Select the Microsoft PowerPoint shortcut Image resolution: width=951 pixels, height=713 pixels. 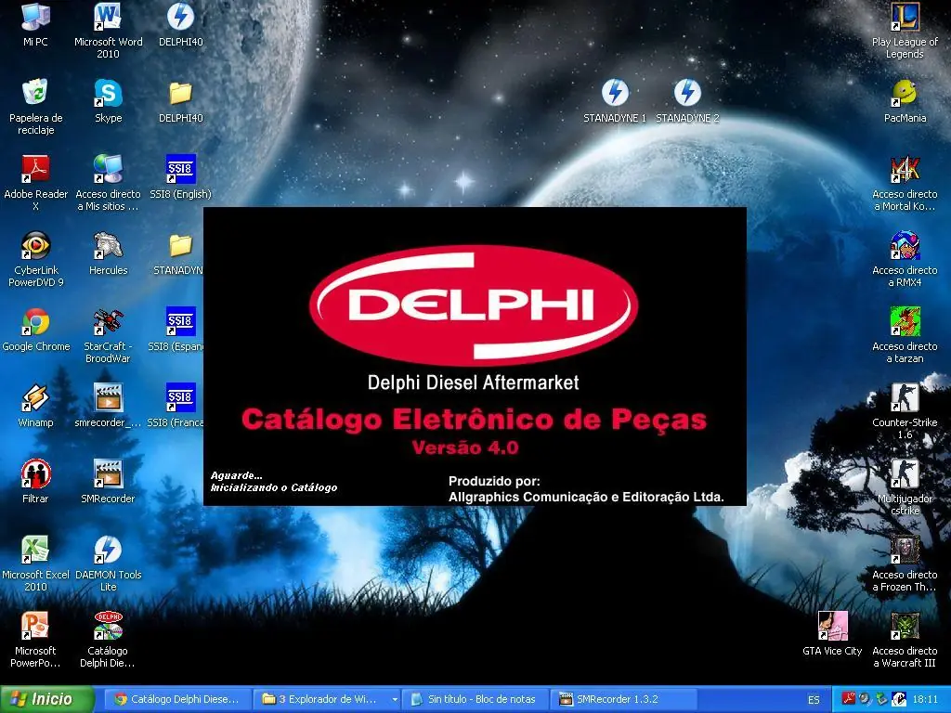point(35,639)
